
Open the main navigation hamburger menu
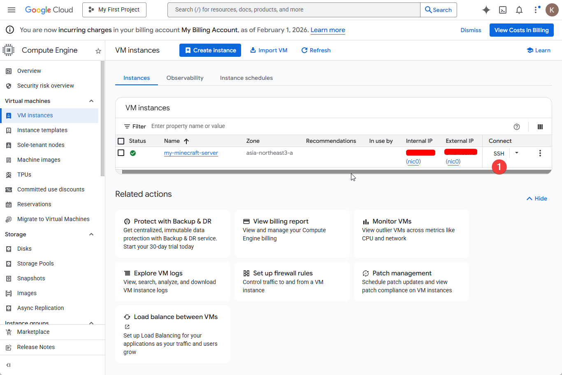[12, 10]
